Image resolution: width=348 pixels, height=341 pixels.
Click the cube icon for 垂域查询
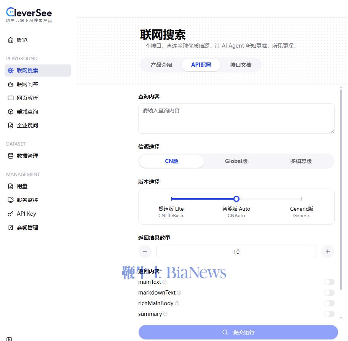pyautogui.click(x=10, y=112)
